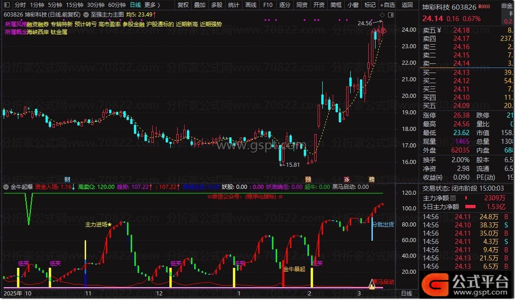Image resolution: width=516 pixels, height=300 pixels.
Task: Click the 财 financial event marker
Action: 67,179
